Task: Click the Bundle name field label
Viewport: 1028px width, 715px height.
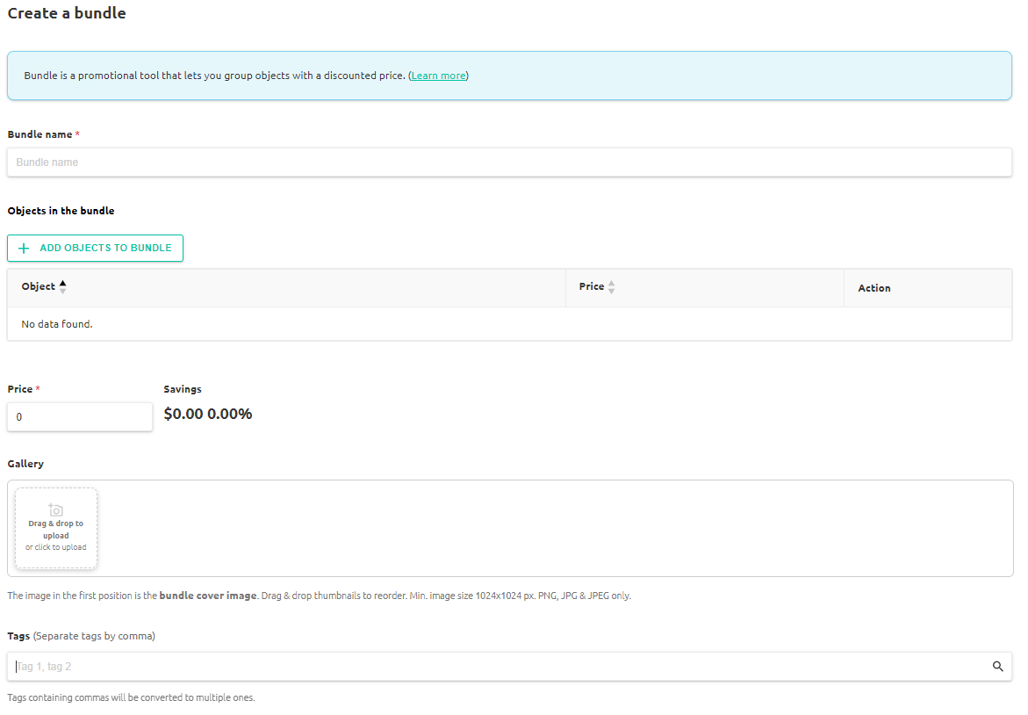Action: tap(40, 134)
